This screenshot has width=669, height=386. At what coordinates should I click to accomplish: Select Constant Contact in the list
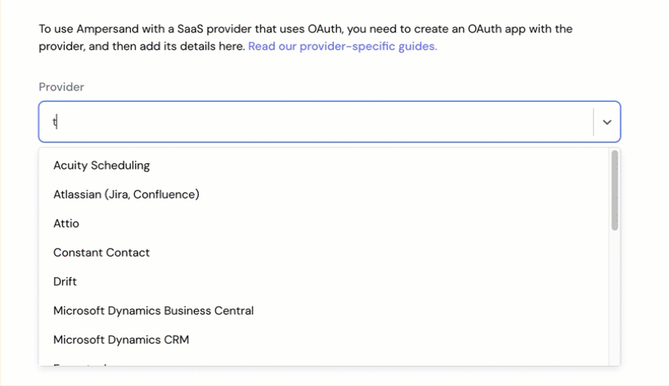tap(323, 253)
